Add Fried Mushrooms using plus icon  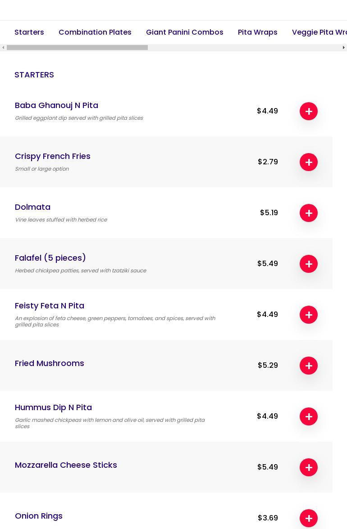(309, 366)
